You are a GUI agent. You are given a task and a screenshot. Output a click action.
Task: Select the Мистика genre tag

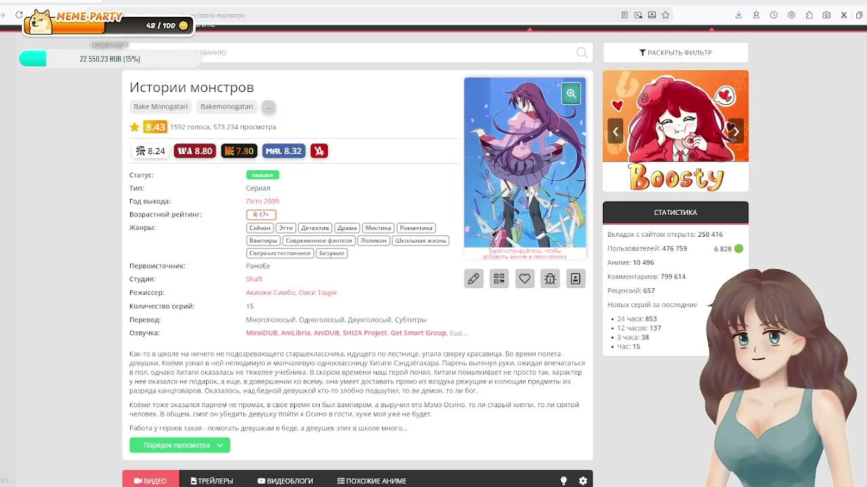[x=377, y=228]
